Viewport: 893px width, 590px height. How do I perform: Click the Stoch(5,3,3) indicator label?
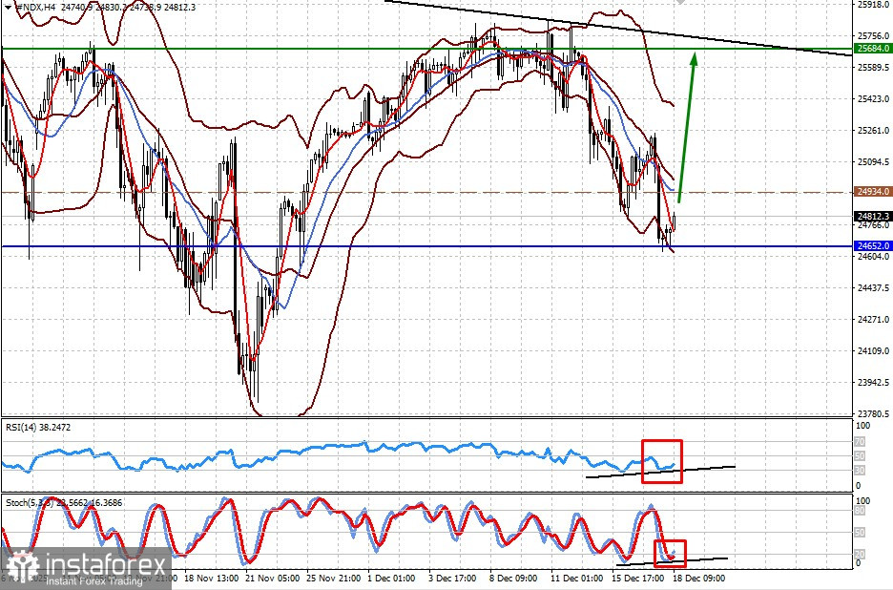click(64, 503)
